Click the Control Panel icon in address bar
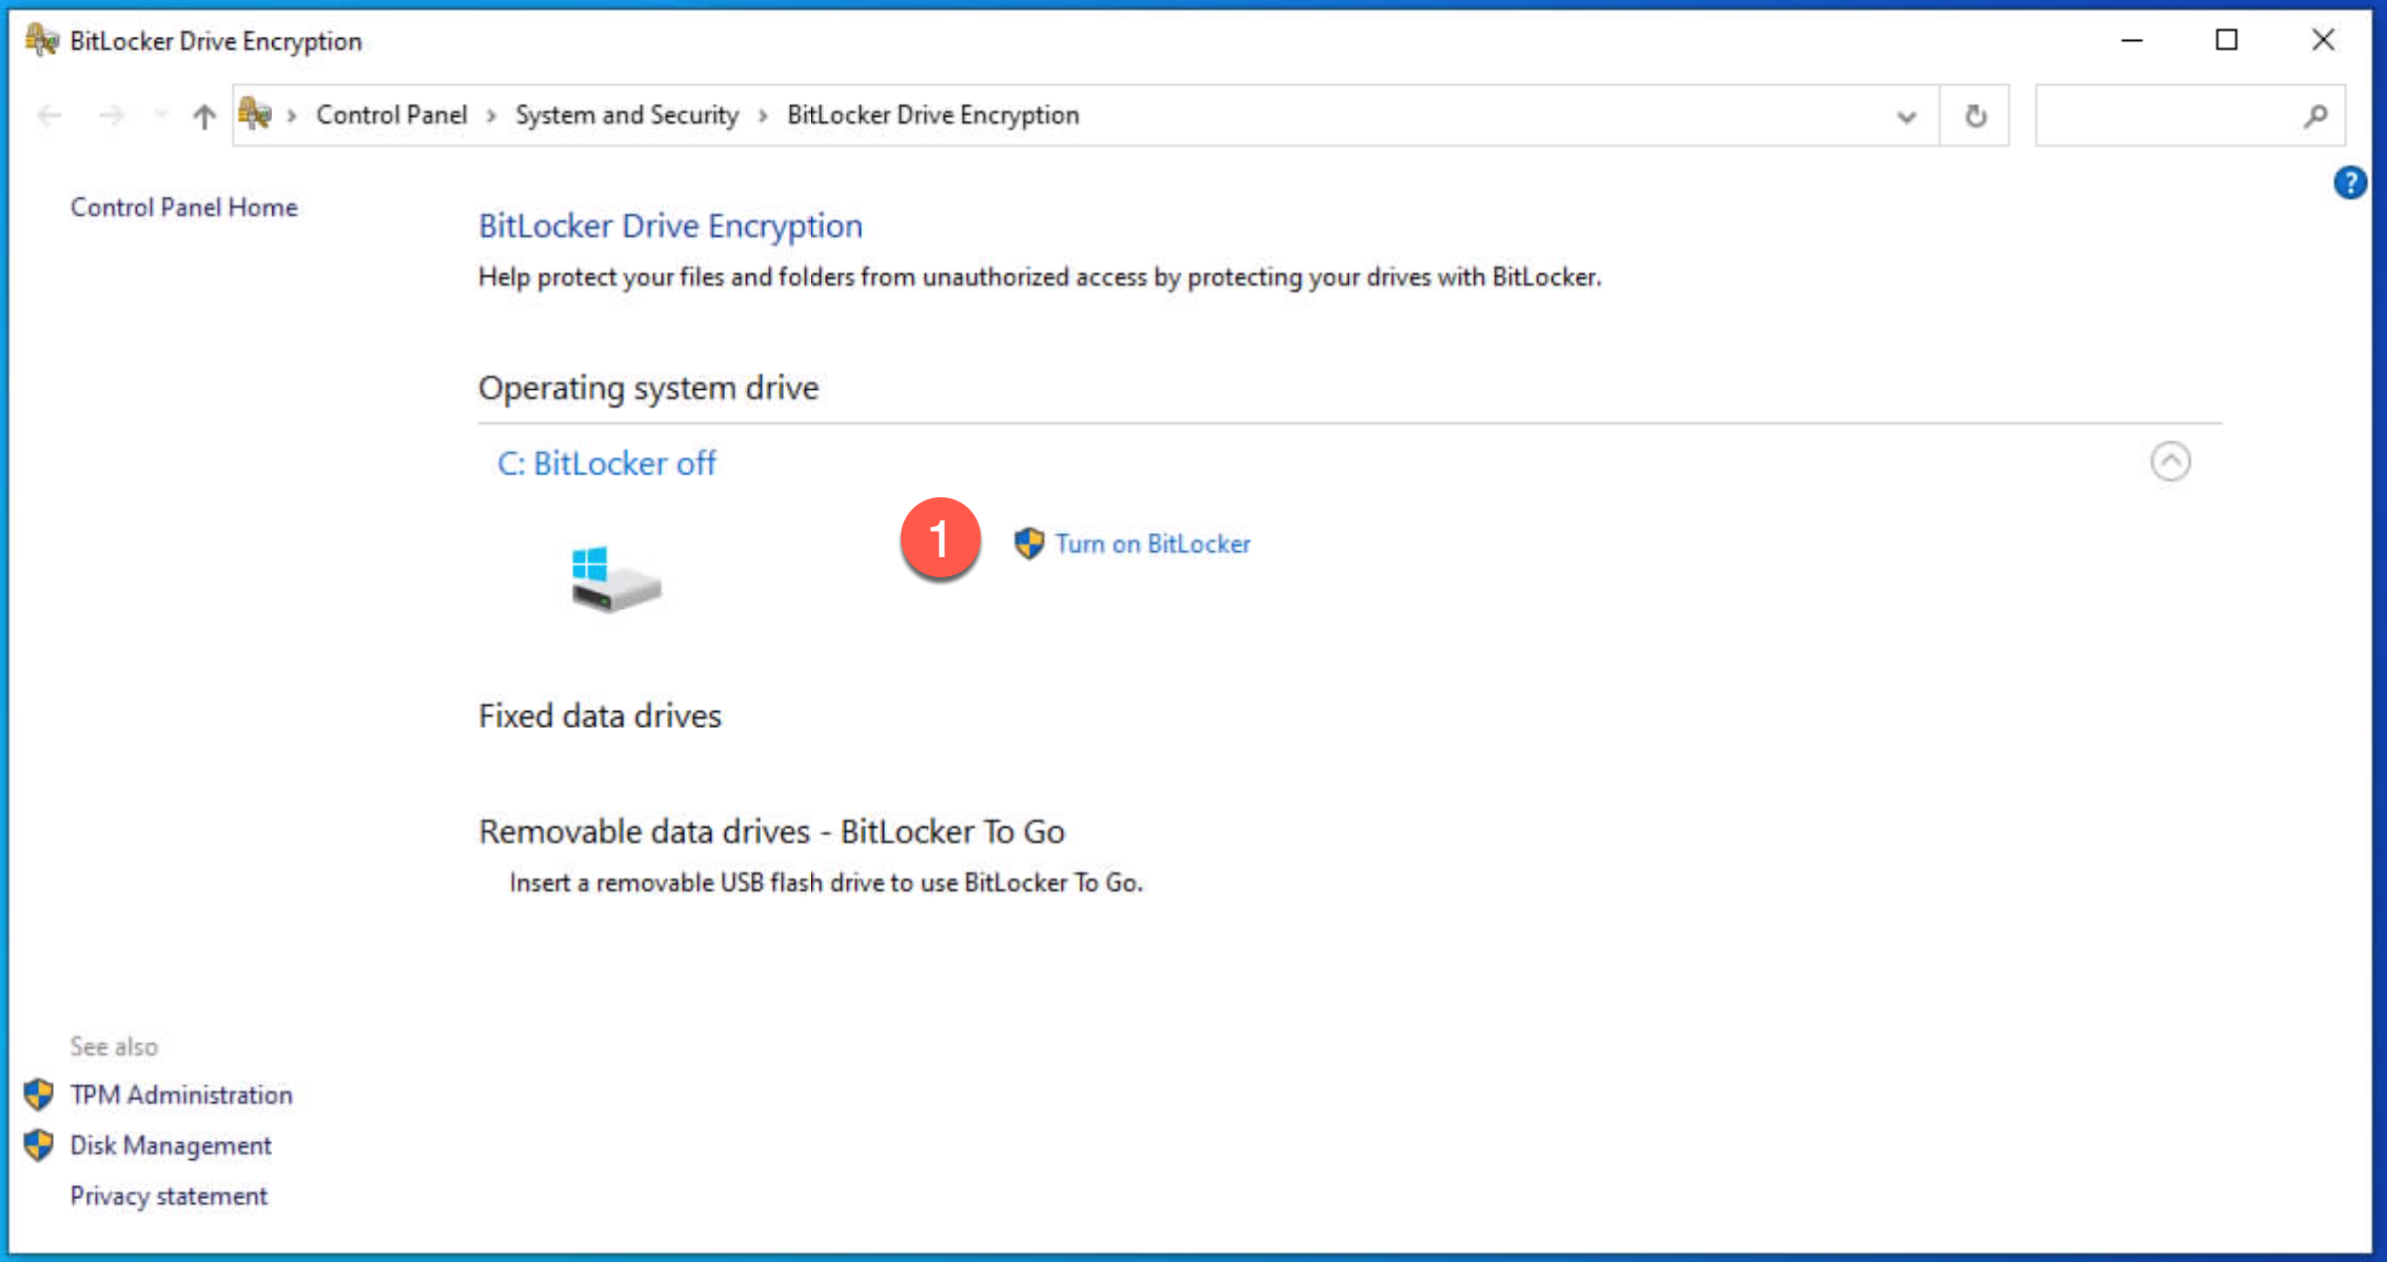2387x1262 pixels. click(256, 115)
